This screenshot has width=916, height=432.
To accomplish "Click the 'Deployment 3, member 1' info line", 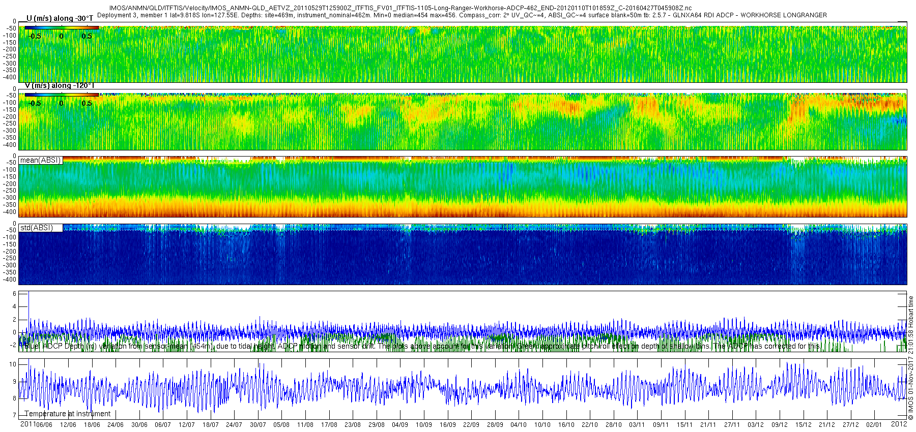I will click(x=462, y=15).
